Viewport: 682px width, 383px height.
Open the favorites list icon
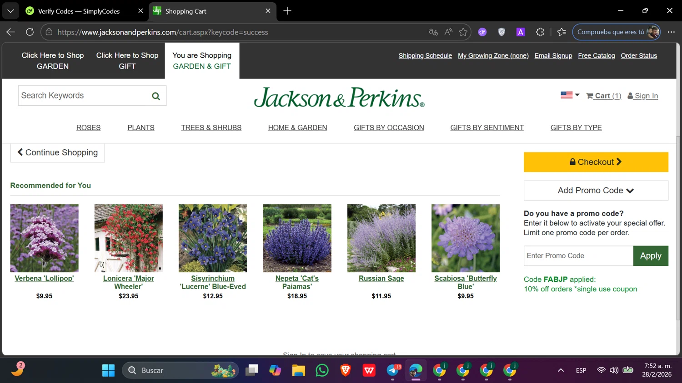pos(562,32)
